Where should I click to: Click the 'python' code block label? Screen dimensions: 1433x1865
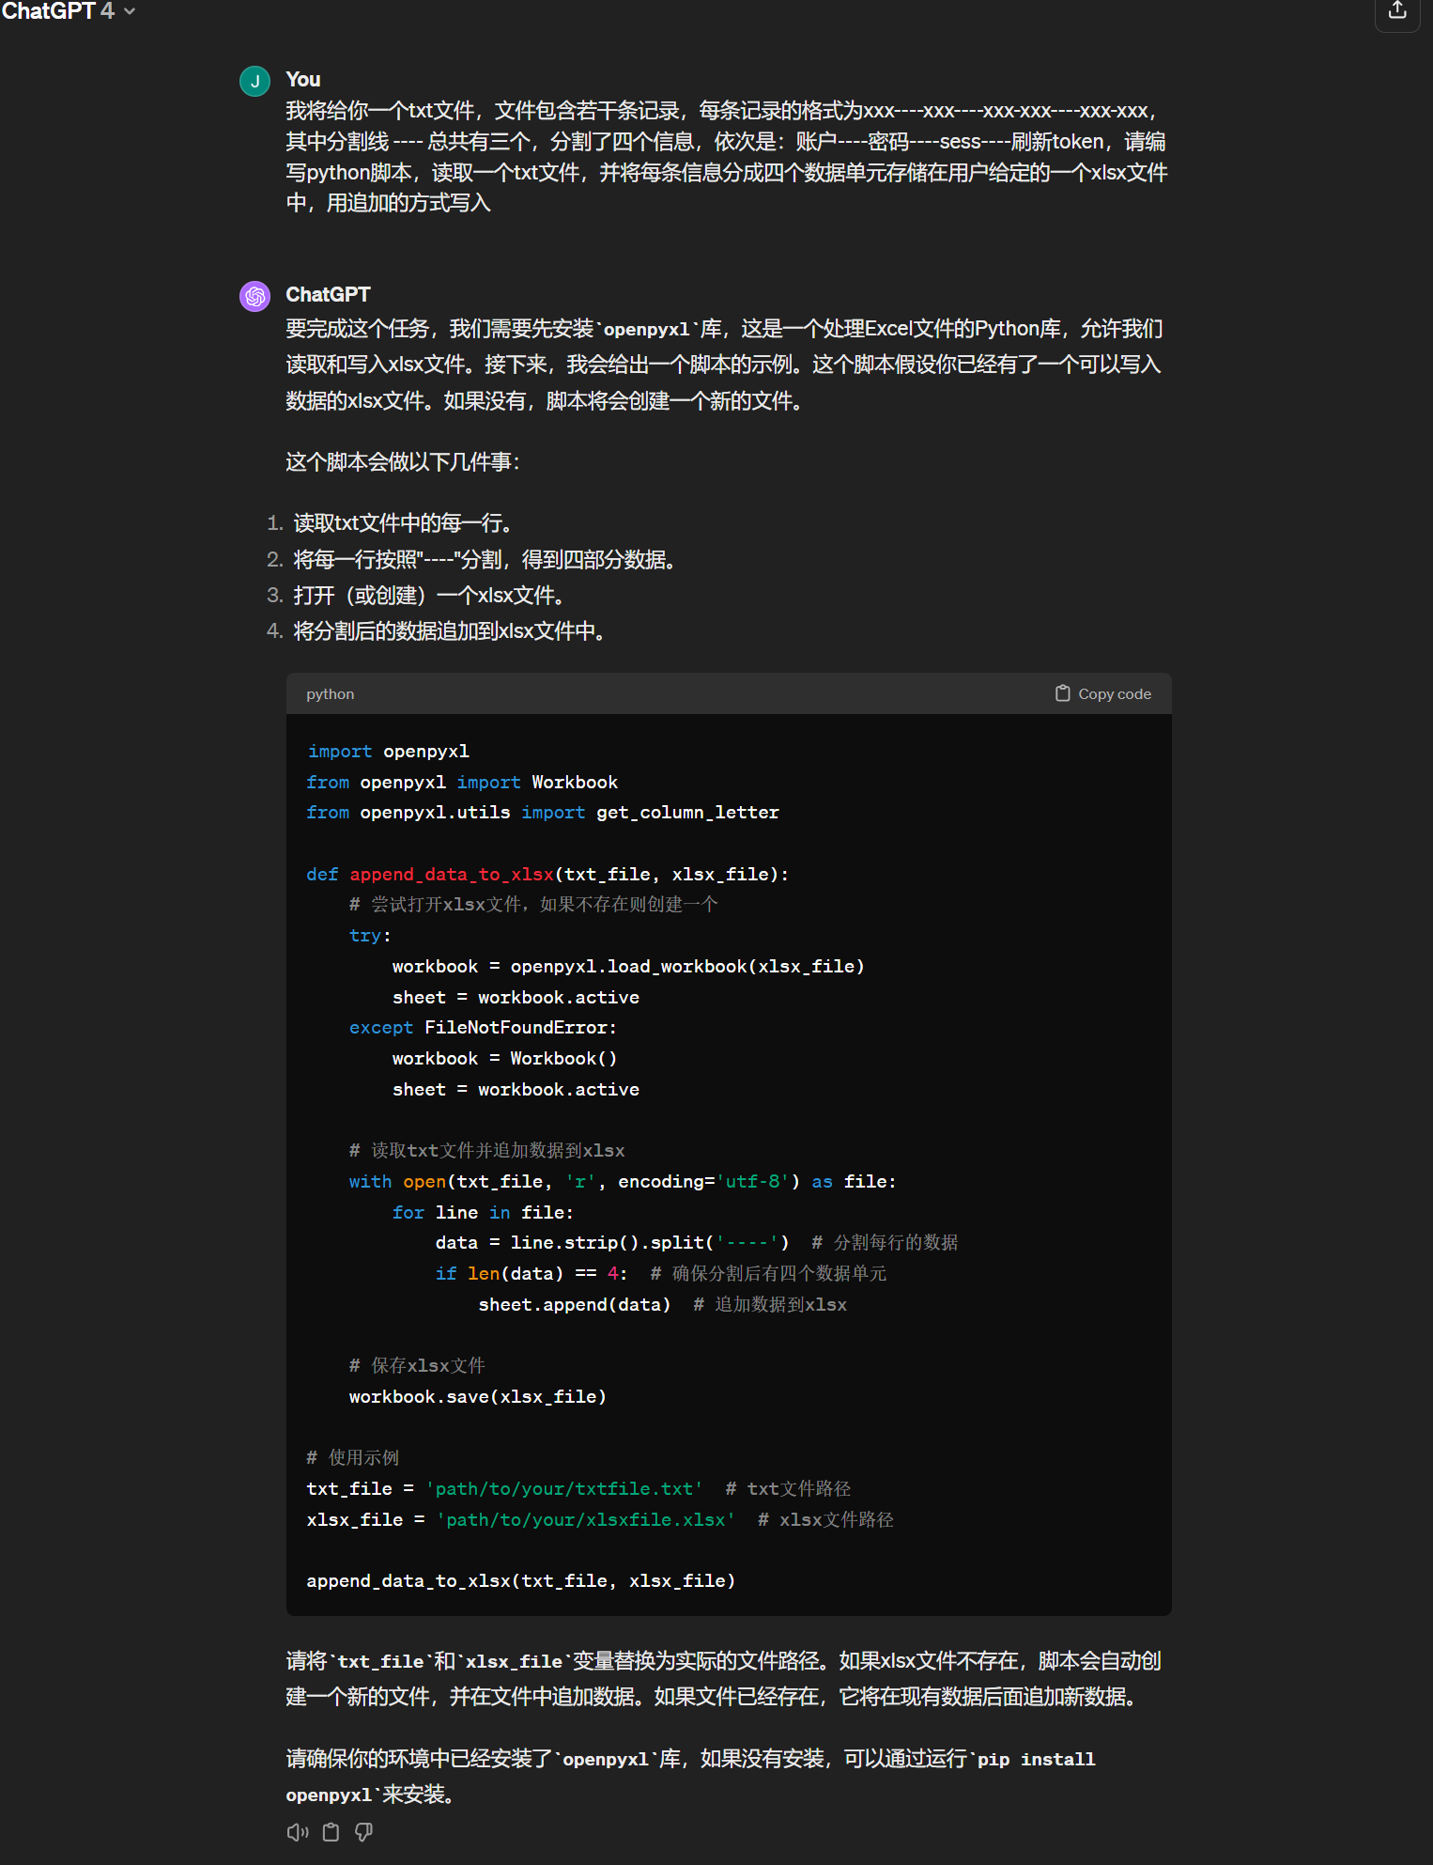click(330, 693)
